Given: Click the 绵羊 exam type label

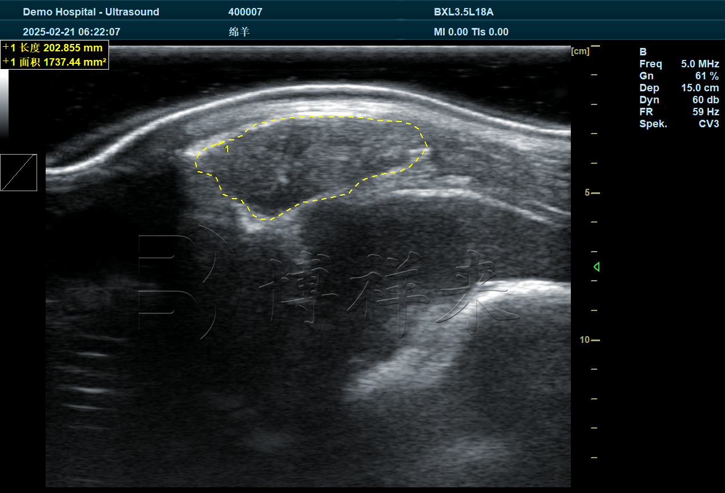Looking at the screenshot, I should [239, 32].
